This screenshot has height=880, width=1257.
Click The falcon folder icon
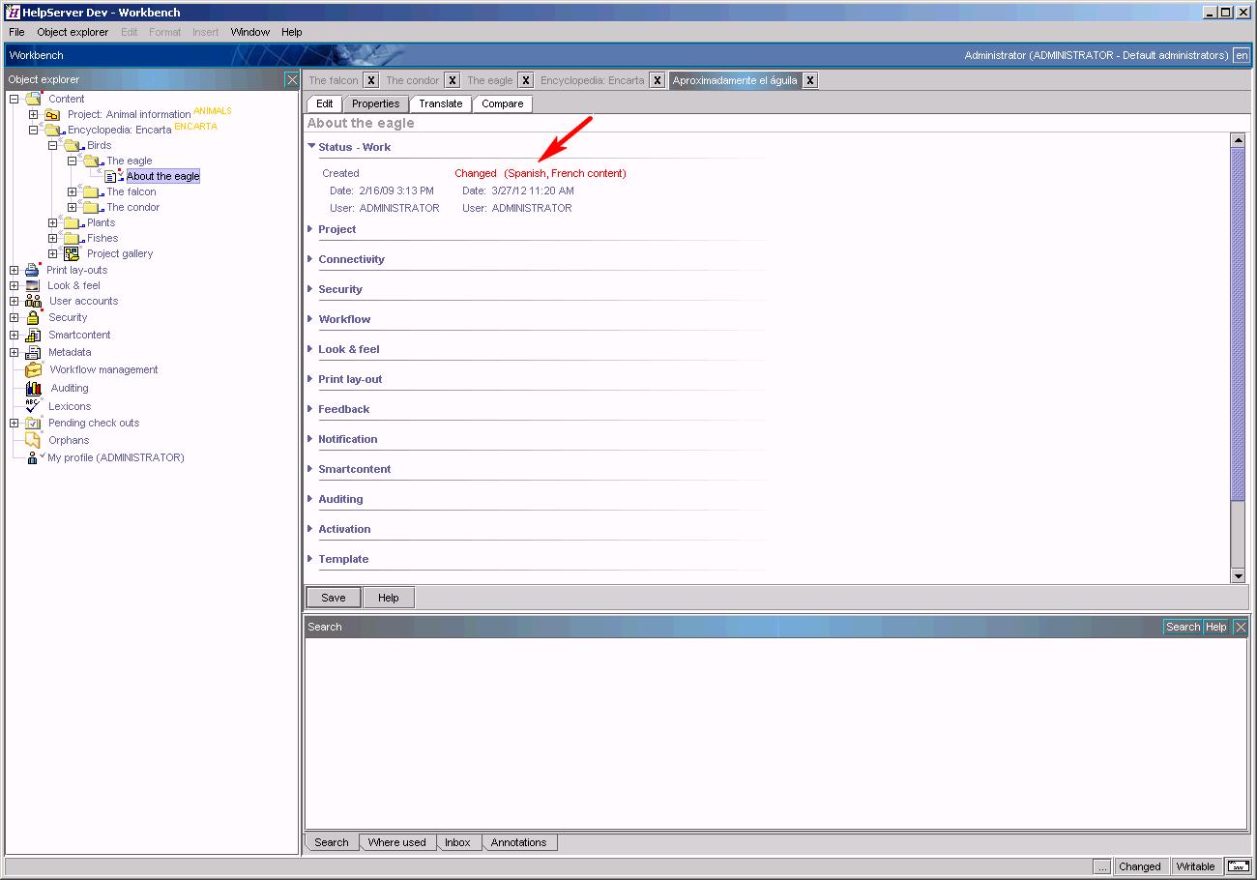click(x=92, y=191)
